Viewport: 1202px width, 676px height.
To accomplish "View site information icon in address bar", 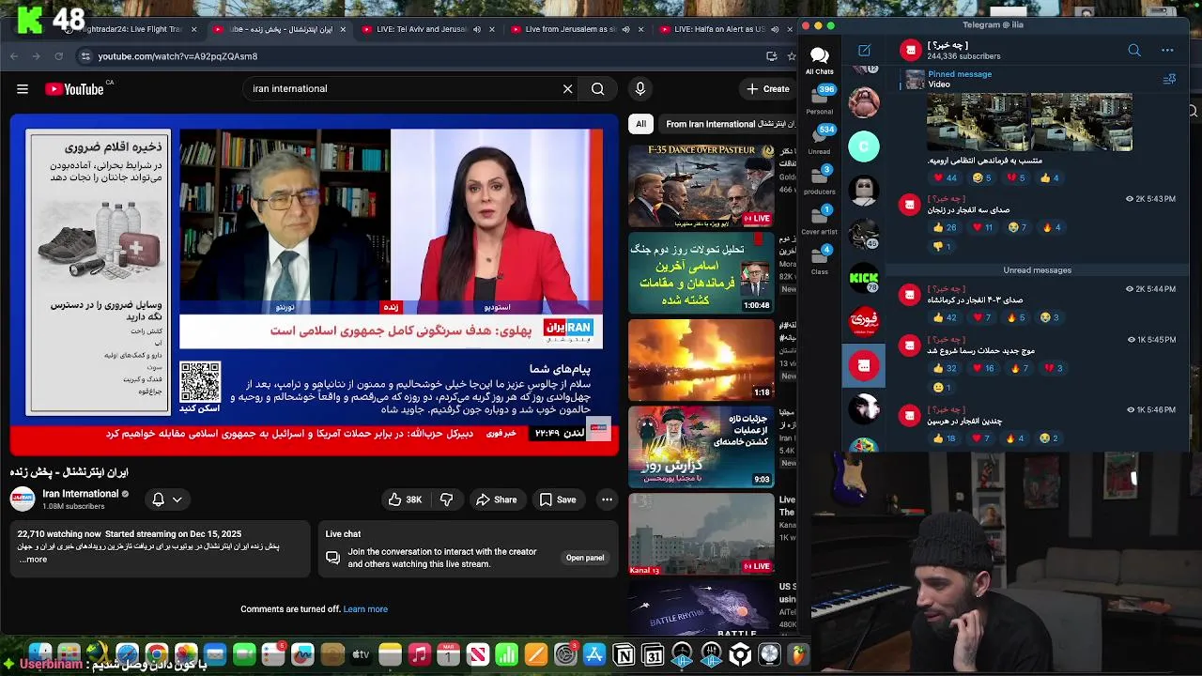I will coord(85,56).
